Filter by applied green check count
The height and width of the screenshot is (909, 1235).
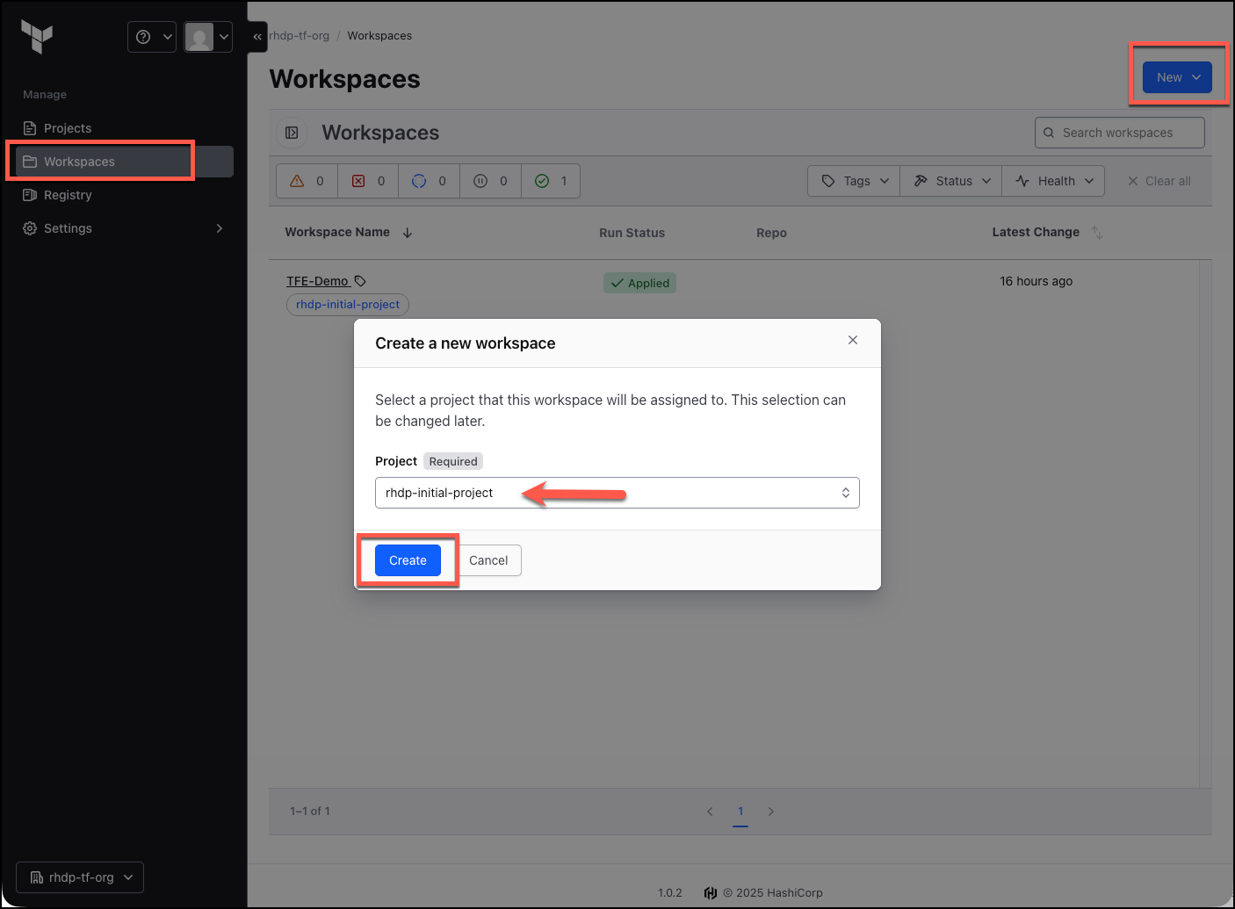pos(551,181)
